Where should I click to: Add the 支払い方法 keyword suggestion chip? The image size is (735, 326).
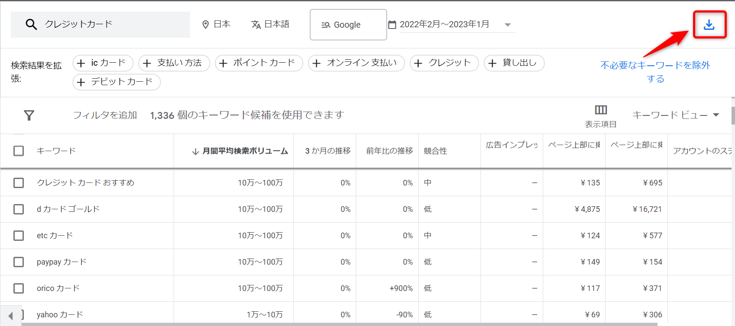click(174, 63)
